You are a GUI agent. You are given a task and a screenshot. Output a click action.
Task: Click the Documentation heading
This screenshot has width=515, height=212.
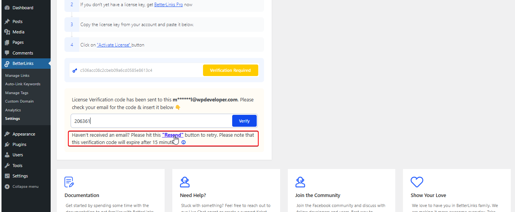pos(82,195)
